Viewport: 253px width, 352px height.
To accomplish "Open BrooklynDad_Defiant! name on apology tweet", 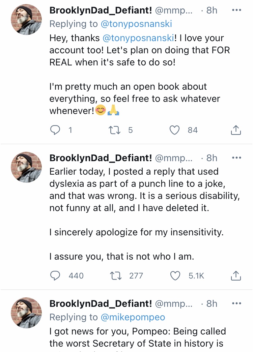I will pyautogui.click(x=101, y=158).
